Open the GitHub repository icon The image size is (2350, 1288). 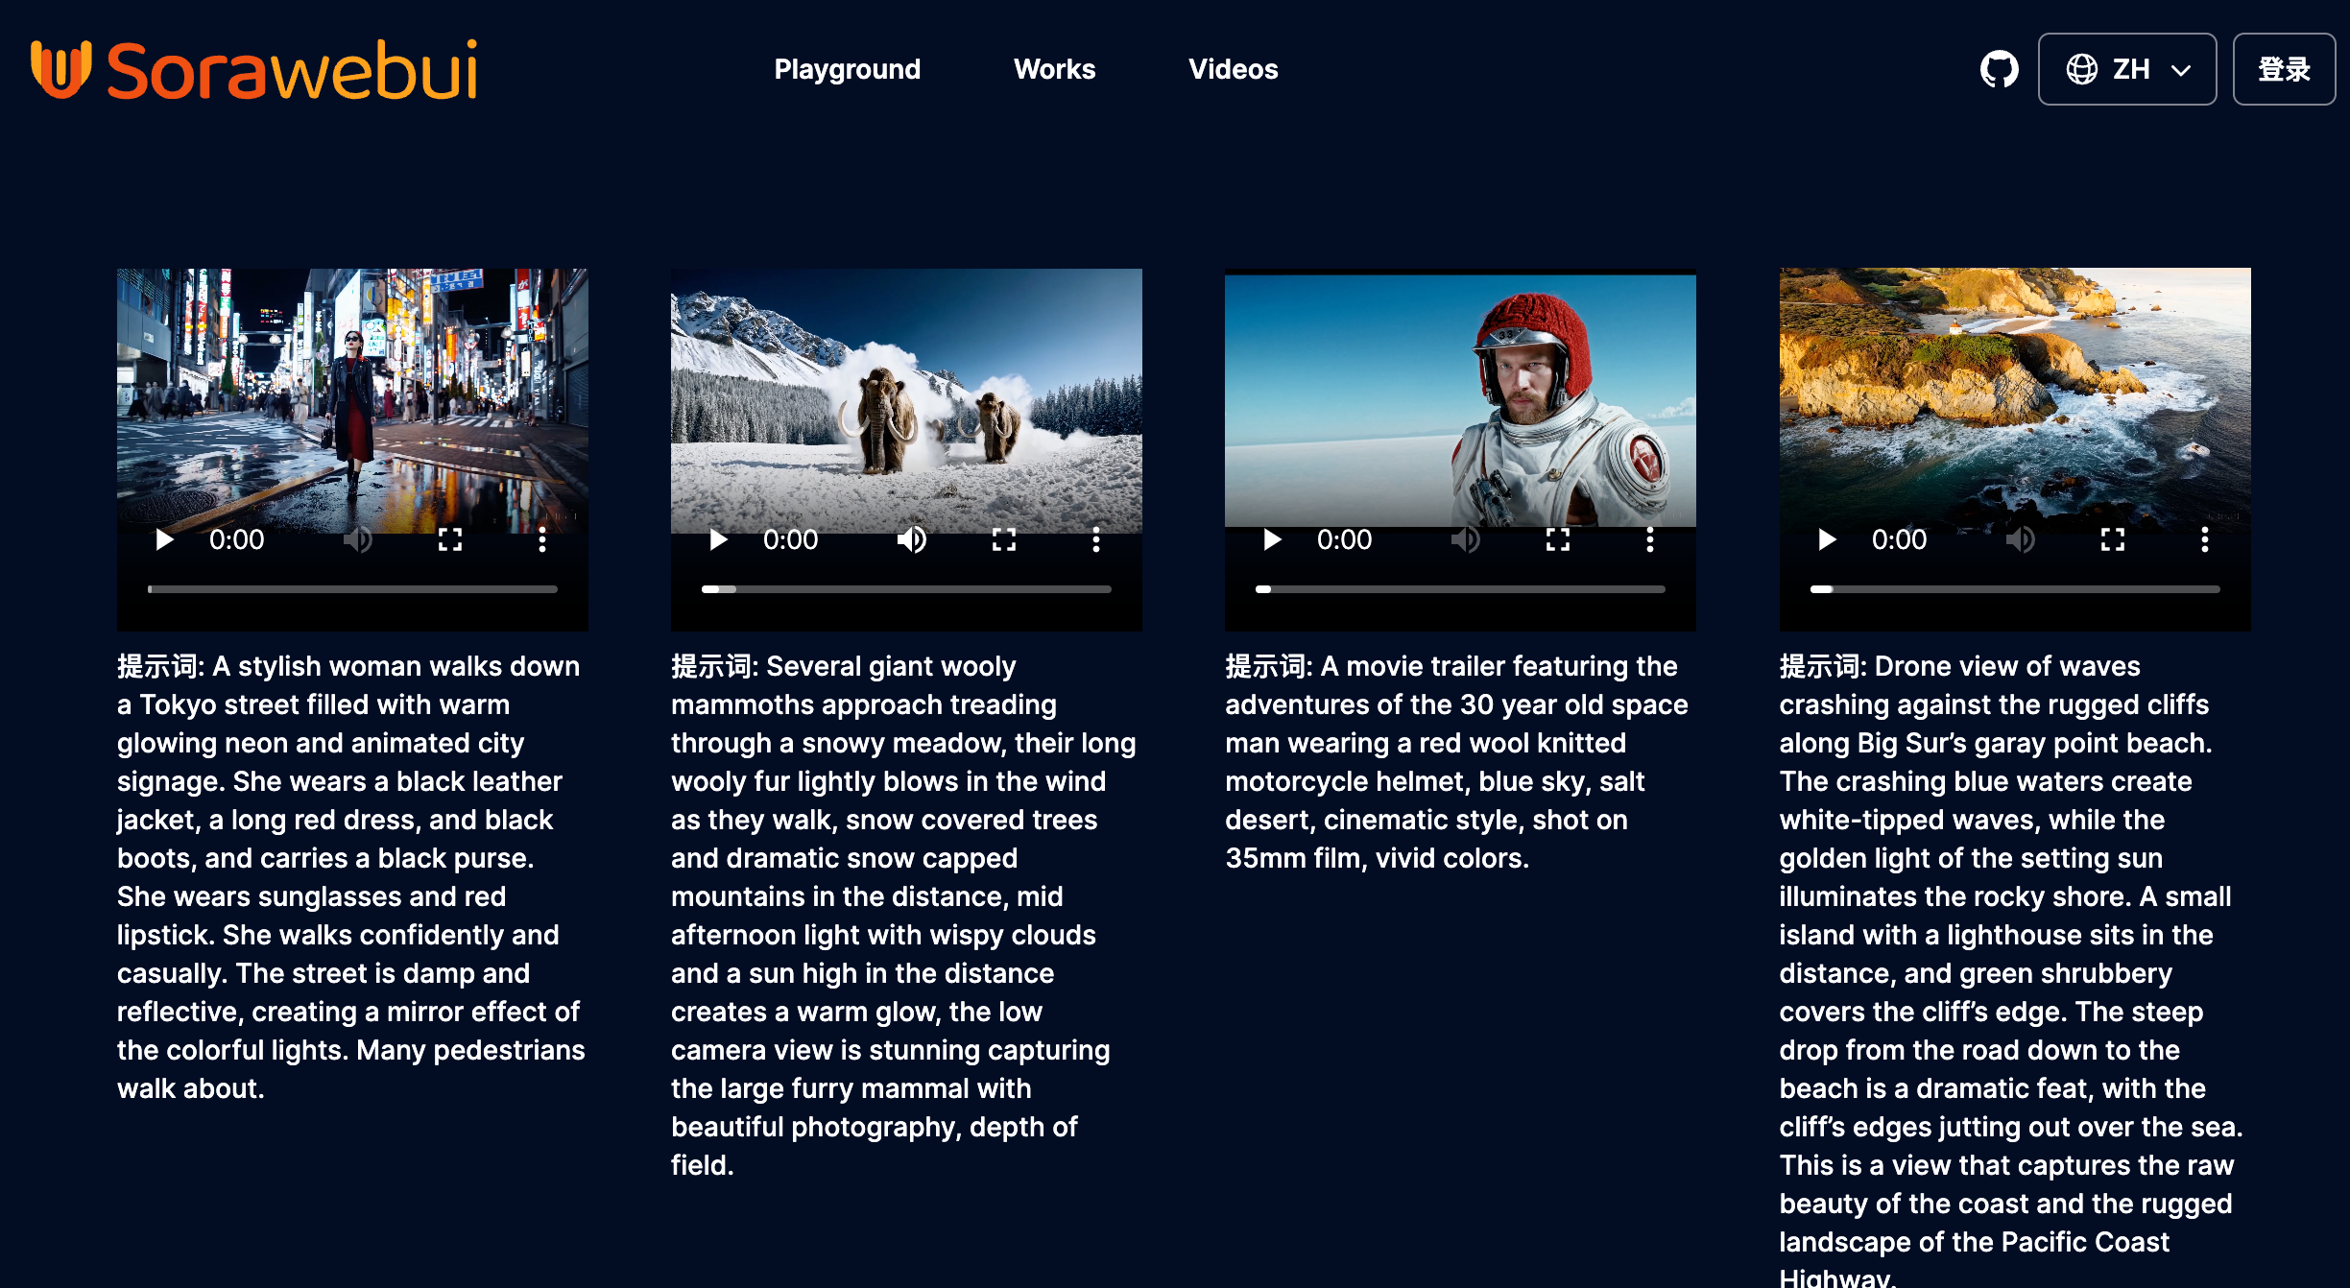pyautogui.click(x=1999, y=69)
